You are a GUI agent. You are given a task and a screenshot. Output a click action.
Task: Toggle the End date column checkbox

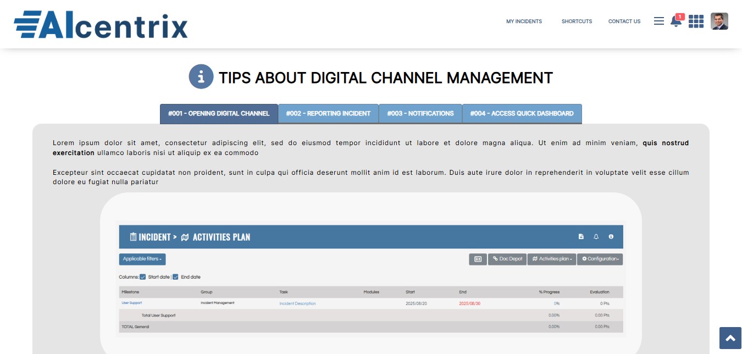click(176, 277)
